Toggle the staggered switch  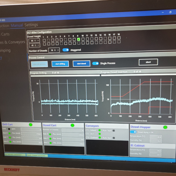pos(66,50)
